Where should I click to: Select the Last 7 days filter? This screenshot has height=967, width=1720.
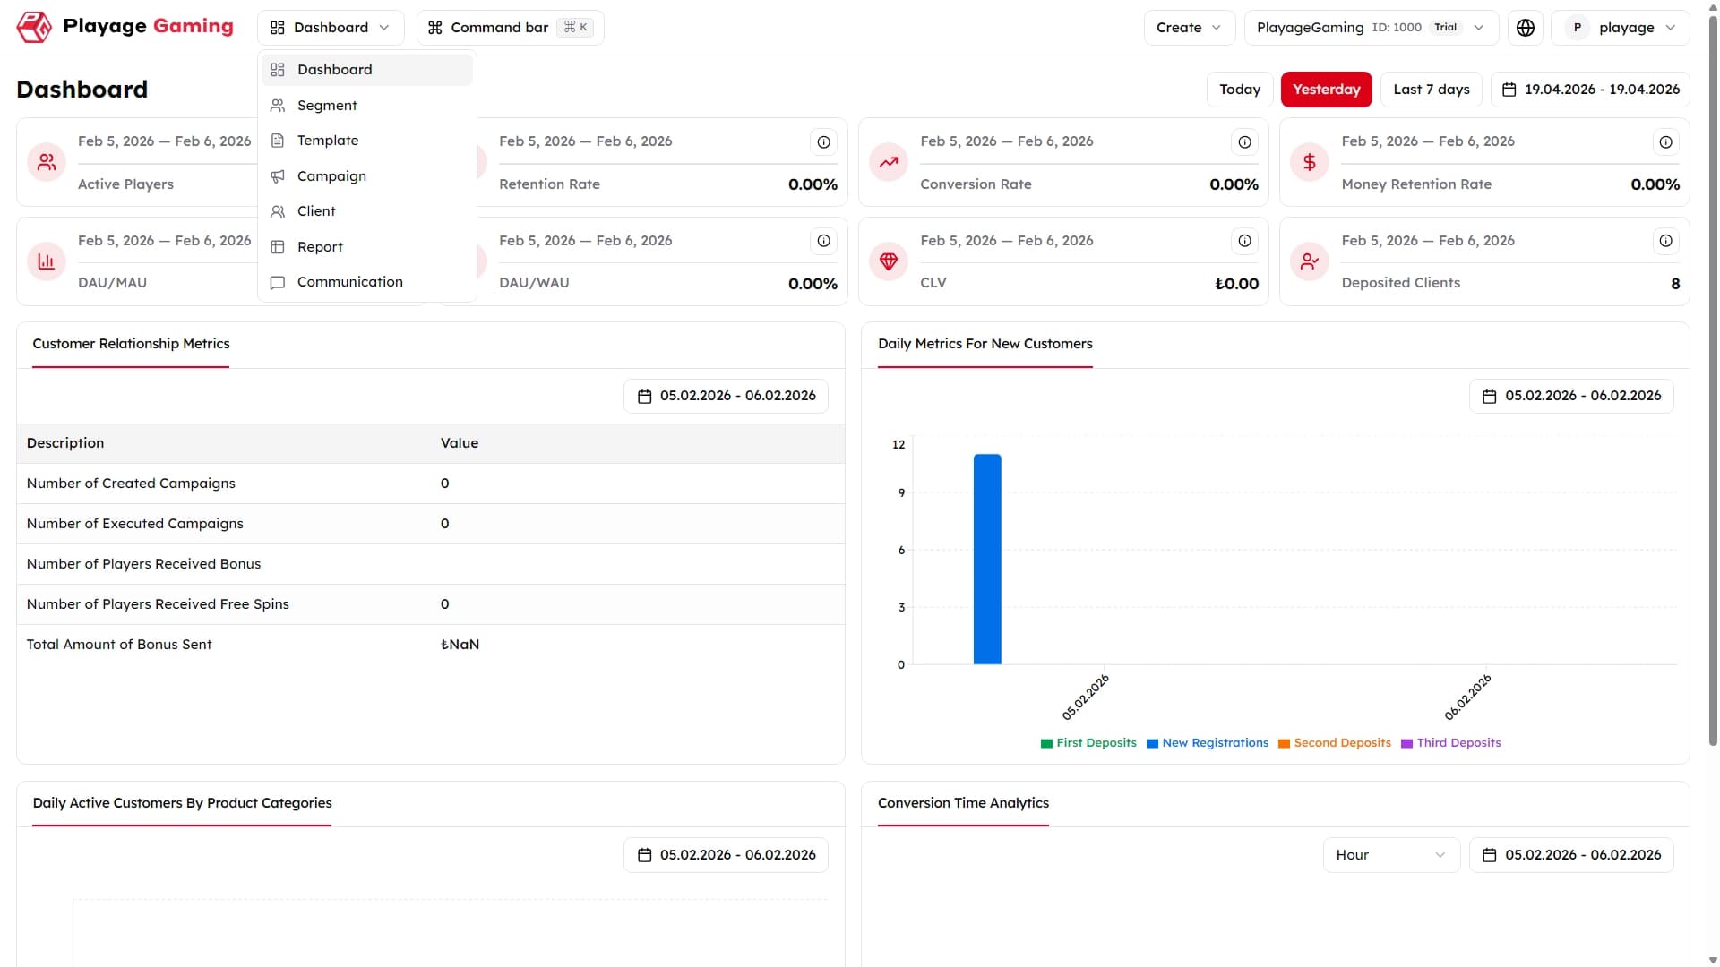coord(1432,90)
